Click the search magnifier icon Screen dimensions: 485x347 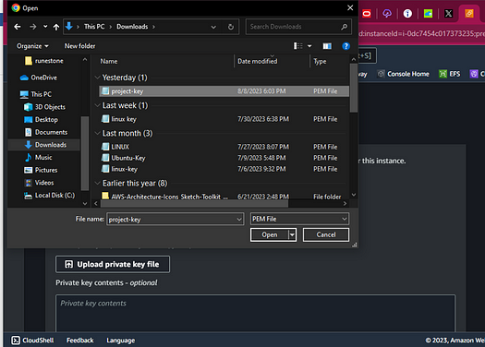[344, 27]
